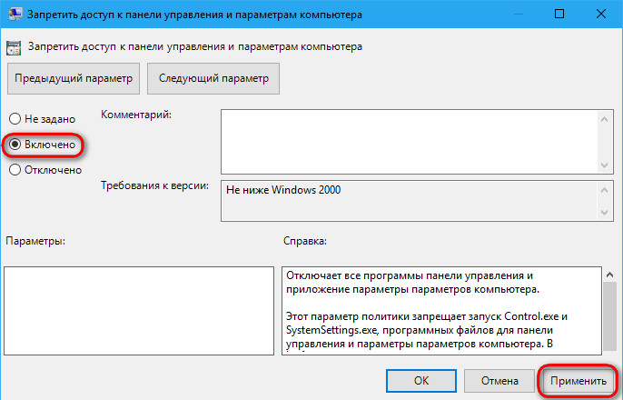Click the 'Не ниже Windows 2000' version field
Screen dimensions: 623x400
(410, 200)
